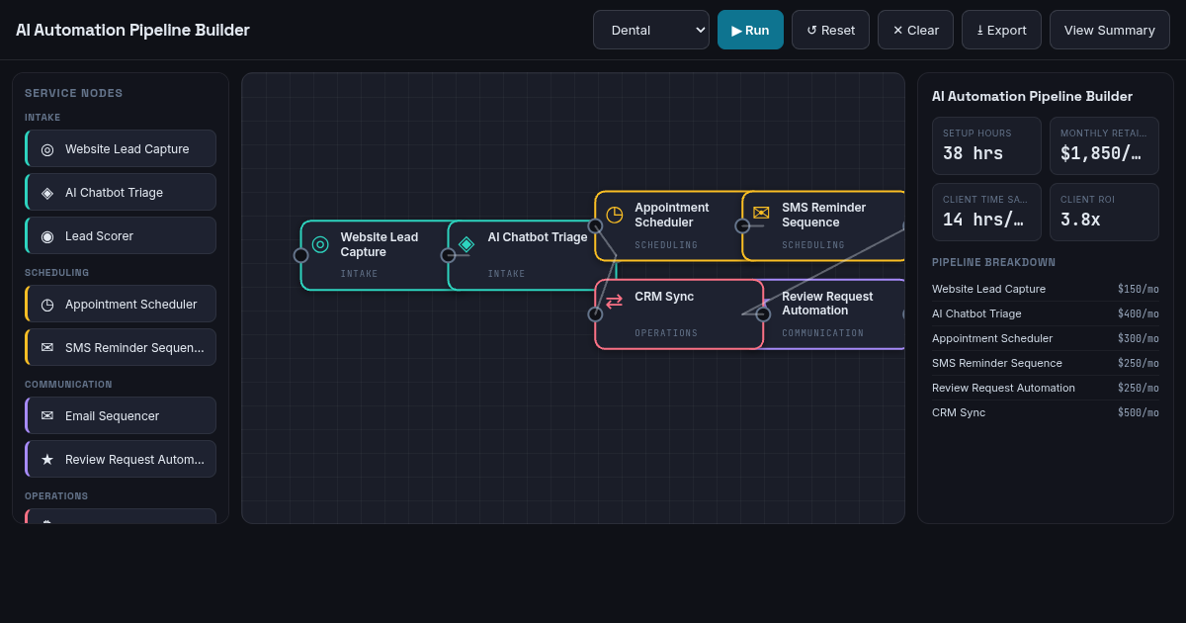
Task: Select AI Chatbot Triage in service nodes list
Action: point(121,193)
